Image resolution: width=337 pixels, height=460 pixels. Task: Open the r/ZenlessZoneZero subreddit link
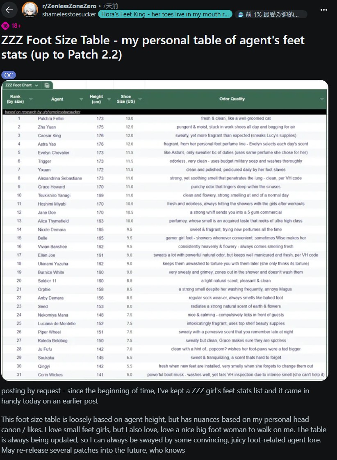point(69,6)
